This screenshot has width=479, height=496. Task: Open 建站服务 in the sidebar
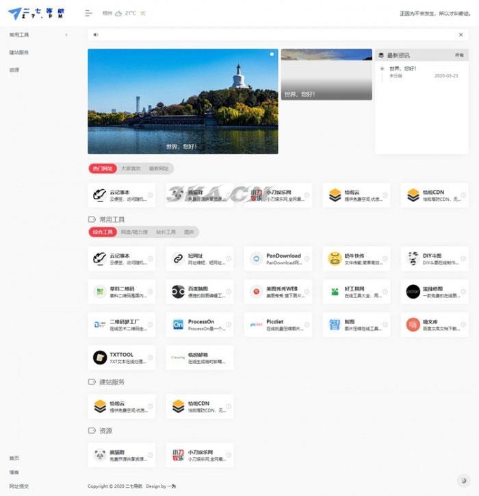click(19, 52)
